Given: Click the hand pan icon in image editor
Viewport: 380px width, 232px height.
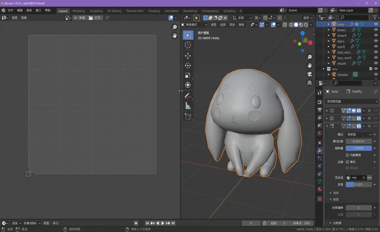Looking at the screenshot, I should [174, 36].
